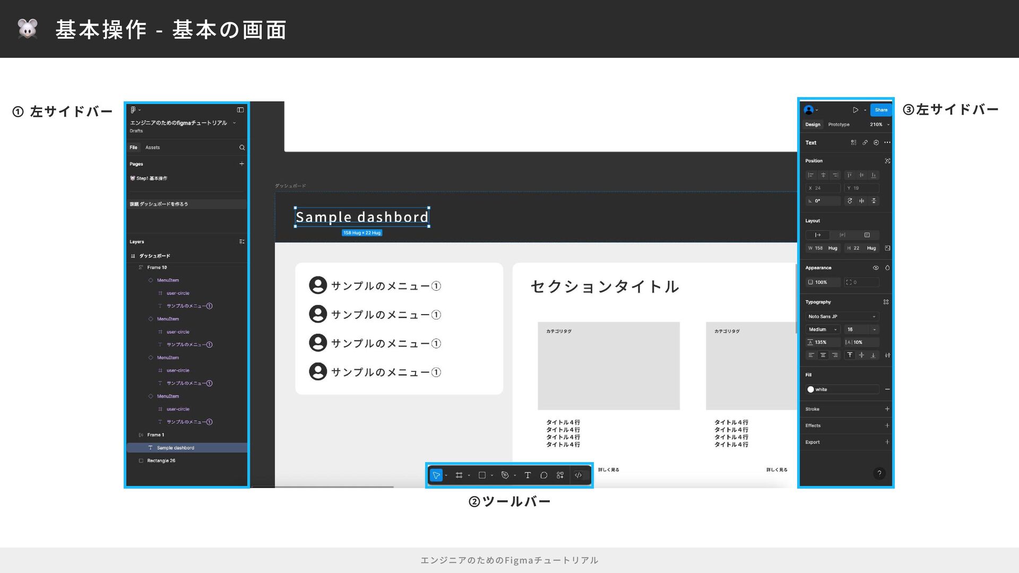
Task: Click the Present play icon
Action: tap(856, 110)
